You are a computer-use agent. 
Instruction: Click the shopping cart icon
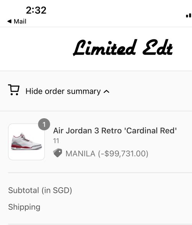tap(14, 90)
